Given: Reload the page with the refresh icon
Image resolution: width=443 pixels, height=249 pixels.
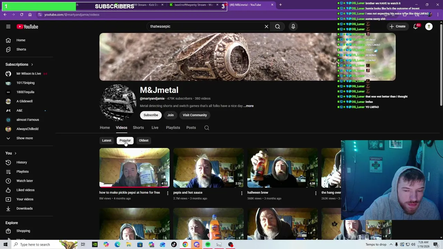Looking at the screenshot, I should (21, 15).
